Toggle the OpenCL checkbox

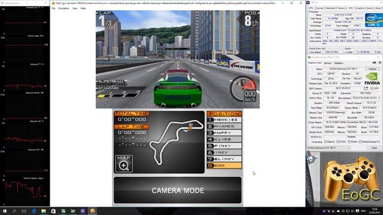click(x=325, y=142)
